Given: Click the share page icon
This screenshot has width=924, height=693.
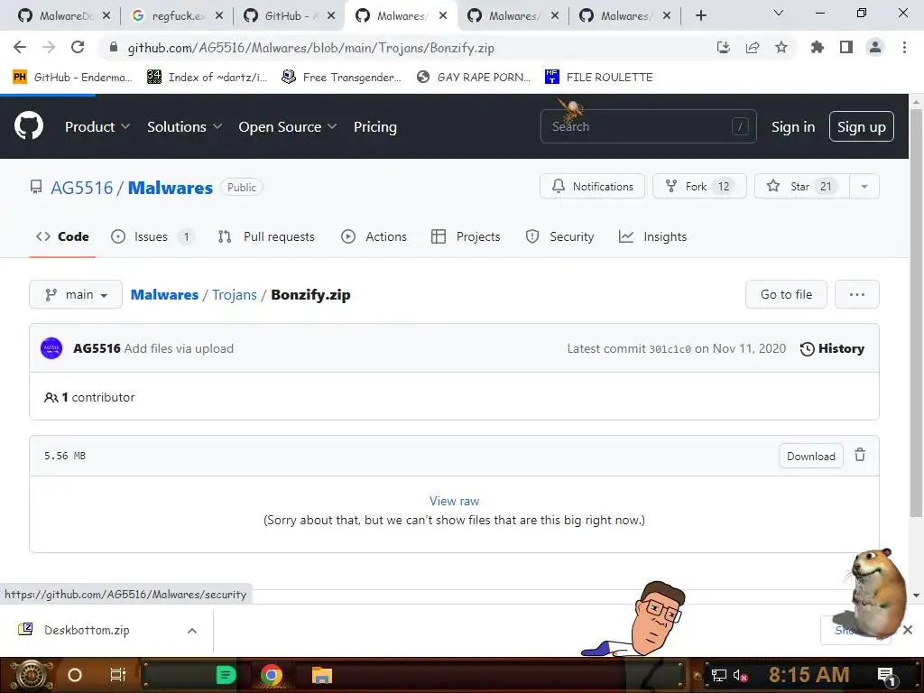Looking at the screenshot, I should pyautogui.click(x=753, y=47).
